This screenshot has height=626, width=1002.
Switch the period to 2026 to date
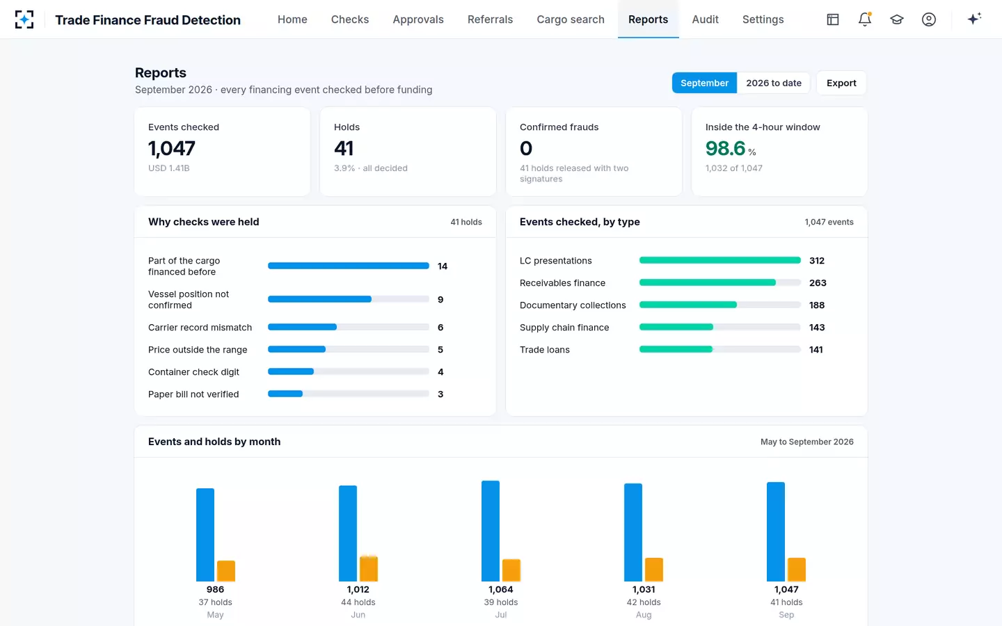coord(774,83)
